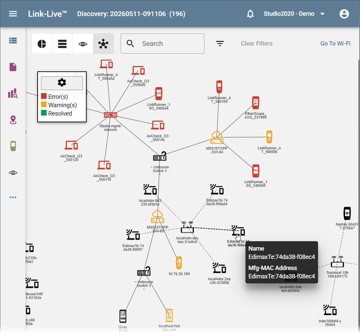Open the results list icon in sidebar

pos(13,41)
